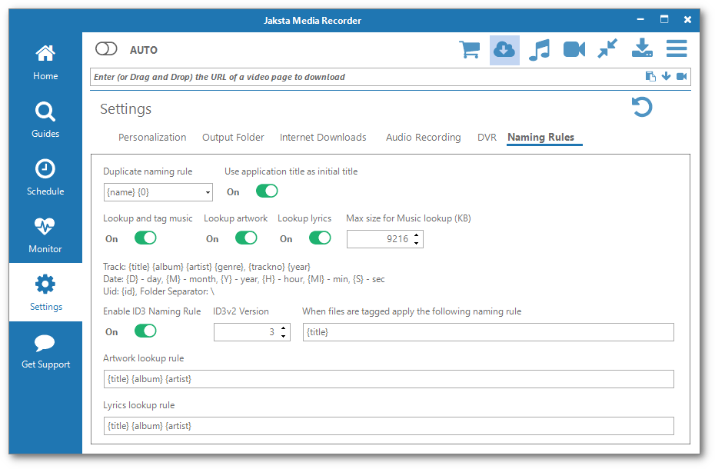715x469 pixels.
Task: Switch to music note audio mode
Action: click(x=540, y=50)
